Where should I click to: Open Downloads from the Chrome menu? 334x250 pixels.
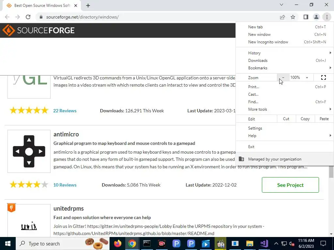coord(284,60)
